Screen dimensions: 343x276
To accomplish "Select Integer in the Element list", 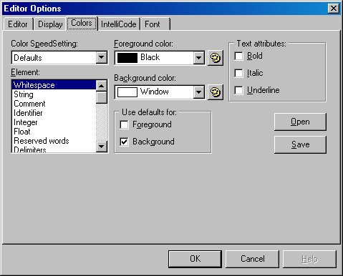I will pyautogui.click(x=54, y=122).
